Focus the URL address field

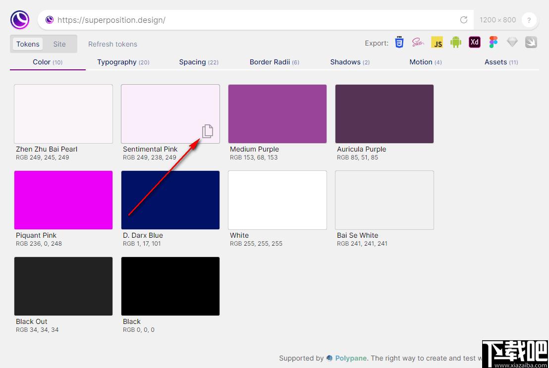256,20
